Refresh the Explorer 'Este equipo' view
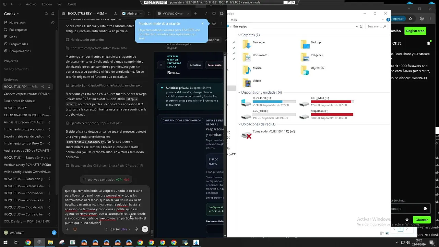This screenshot has height=247, width=439. pyautogui.click(x=361, y=26)
